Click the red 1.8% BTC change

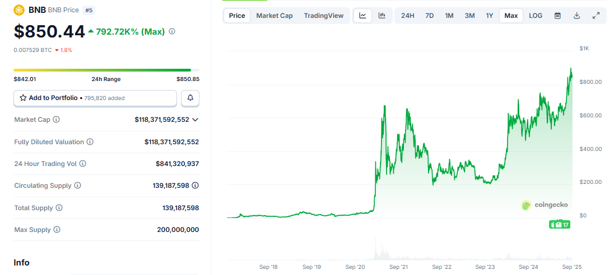click(x=63, y=50)
